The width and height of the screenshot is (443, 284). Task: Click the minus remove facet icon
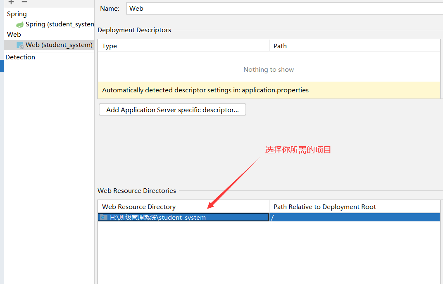tap(24, 2)
